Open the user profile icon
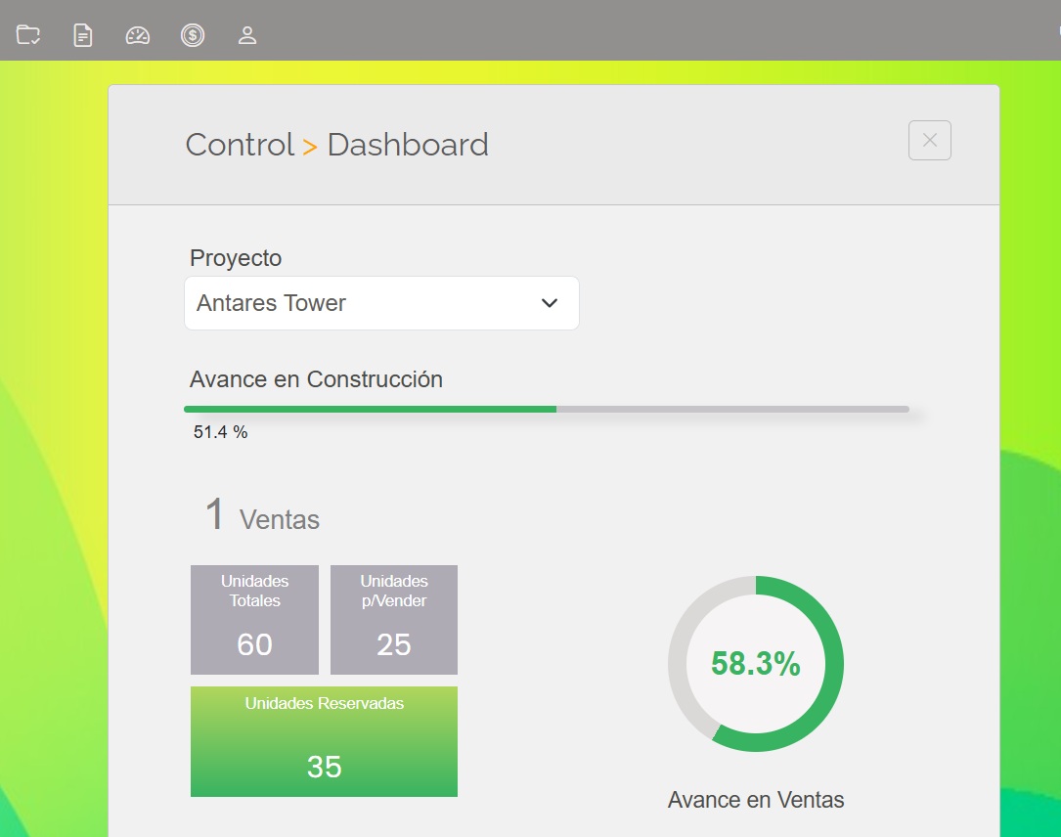Screen dimensions: 1061x837 [x=247, y=35]
